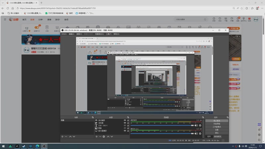The width and height of the screenshot is (265, 149).
Task: Add a new scene with the plus icon in OBS 场景 panel
Action: pyautogui.click(x=62, y=136)
